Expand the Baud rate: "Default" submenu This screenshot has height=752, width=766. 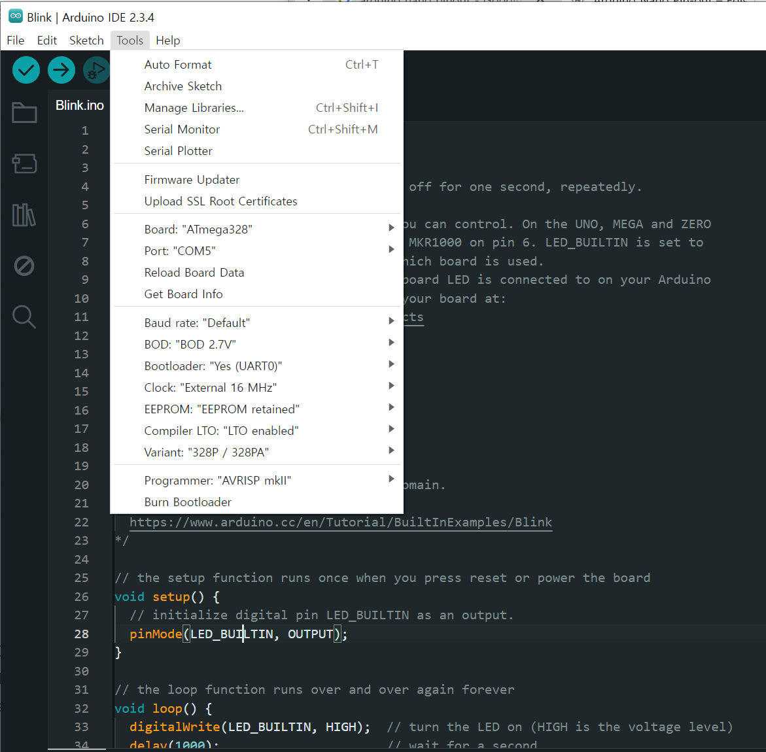(x=257, y=323)
